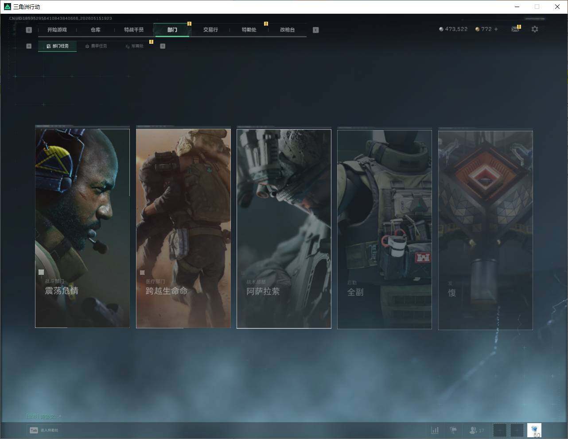Viewport: 568px width, 439px height.
Task: Open the 特勤处 tab
Action: pyautogui.click(x=249, y=30)
